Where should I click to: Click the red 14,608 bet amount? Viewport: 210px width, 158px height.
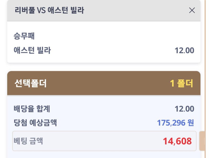[x=177, y=141]
